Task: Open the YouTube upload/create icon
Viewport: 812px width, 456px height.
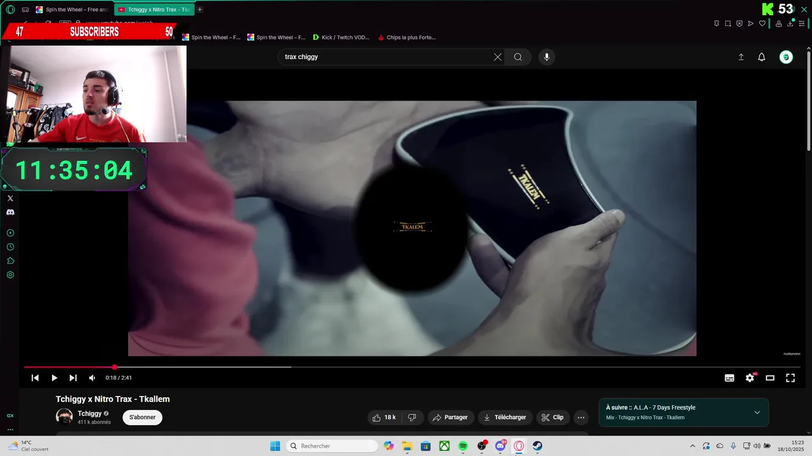Action: click(741, 57)
